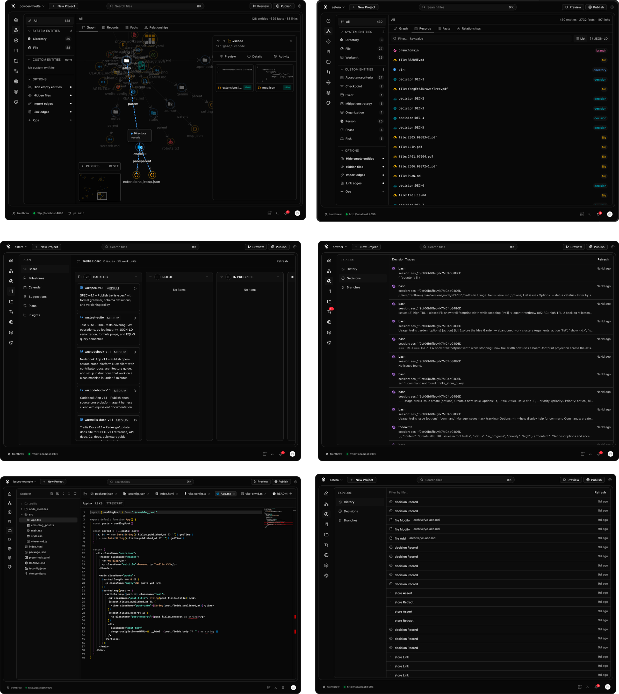Open Details tab in .vscode panel
The width and height of the screenshot is (619, 694).
(255, 56)
